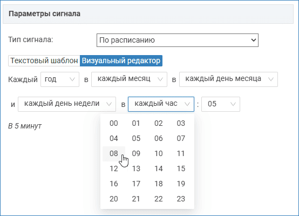299x216 pixels.
Task: Select hour 04 in the list
Action: point(114,139)
